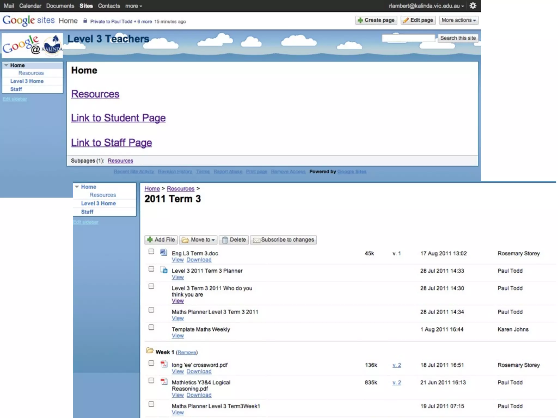Open the More actions dropdown
This screenshot has width=558, height=418.
coord(458,20)
